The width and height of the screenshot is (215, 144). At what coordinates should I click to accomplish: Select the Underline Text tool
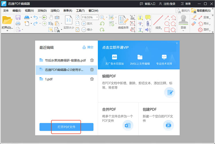coord(140,30)
